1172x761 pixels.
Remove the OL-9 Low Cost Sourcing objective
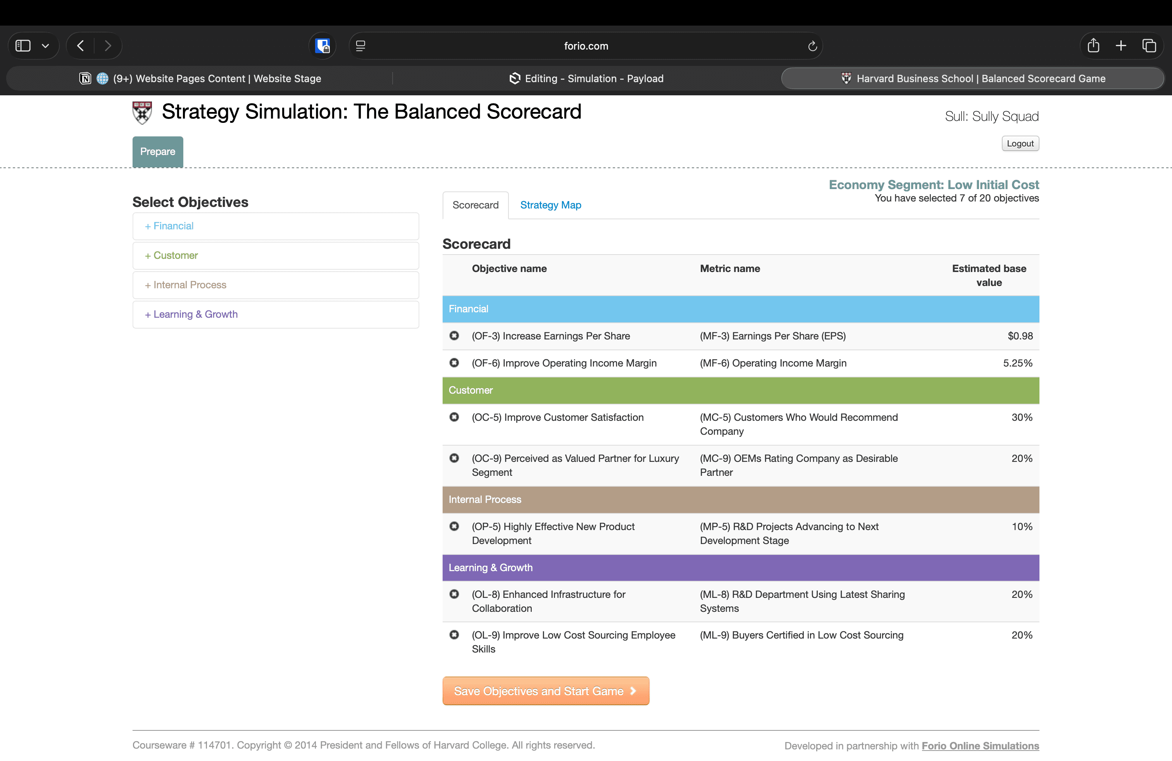454,635
